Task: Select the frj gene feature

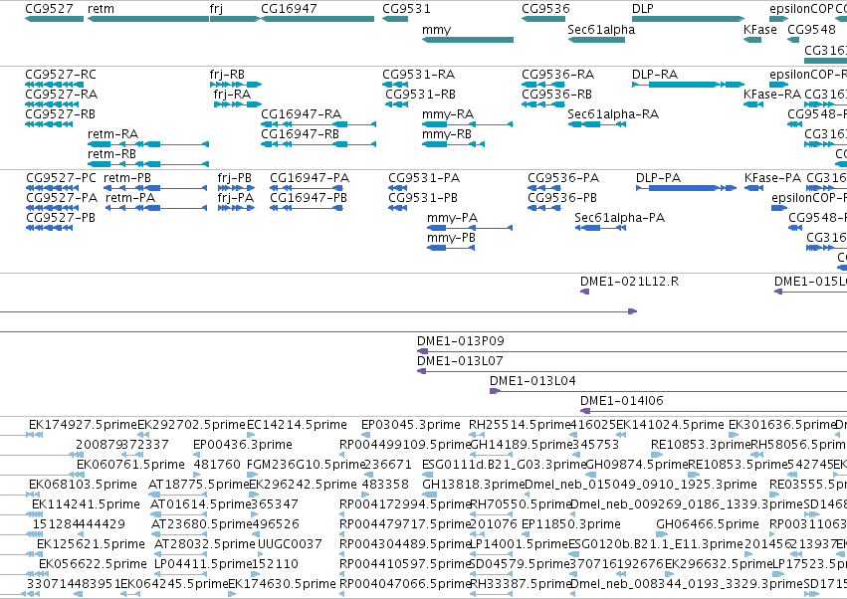Action: pyautogui.click(x=235, y=19)
